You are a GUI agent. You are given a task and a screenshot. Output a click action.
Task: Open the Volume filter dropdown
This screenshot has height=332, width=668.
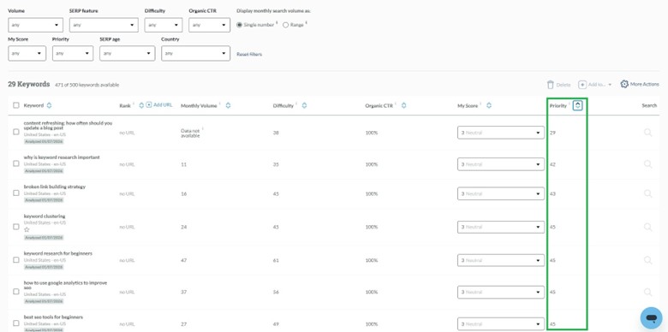pos(35,25)
